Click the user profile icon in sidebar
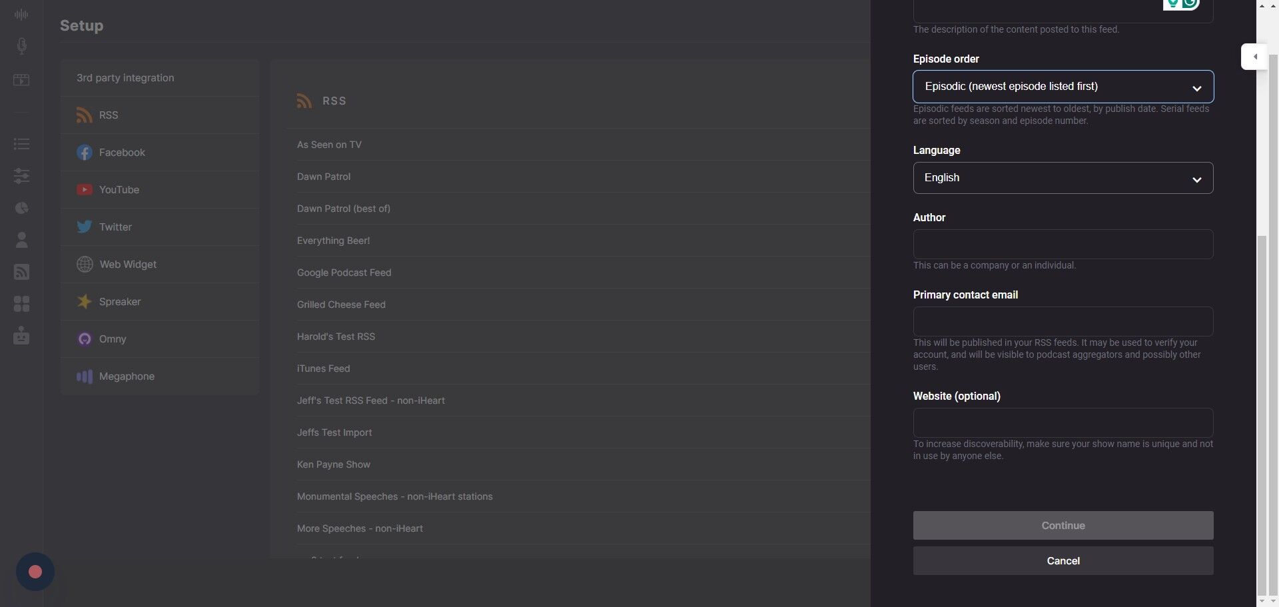The width and height of the screenshot is (1279, 607). coord(21,240)
